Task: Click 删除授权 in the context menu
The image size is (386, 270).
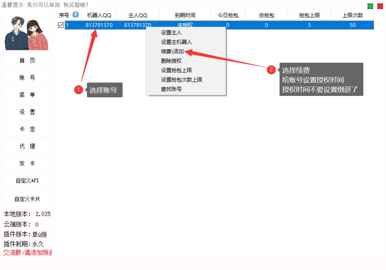Action: coord(171,61)
